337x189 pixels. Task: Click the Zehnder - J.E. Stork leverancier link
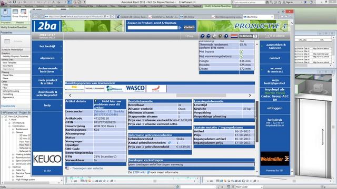[110, 113]
